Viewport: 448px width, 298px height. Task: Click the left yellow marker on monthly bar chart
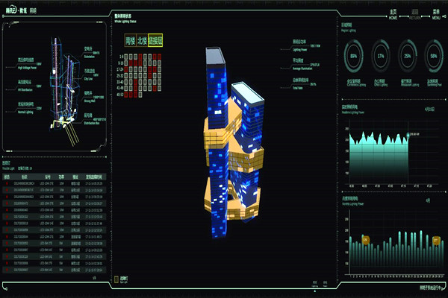pyautogui.click(x=366, y=239)
